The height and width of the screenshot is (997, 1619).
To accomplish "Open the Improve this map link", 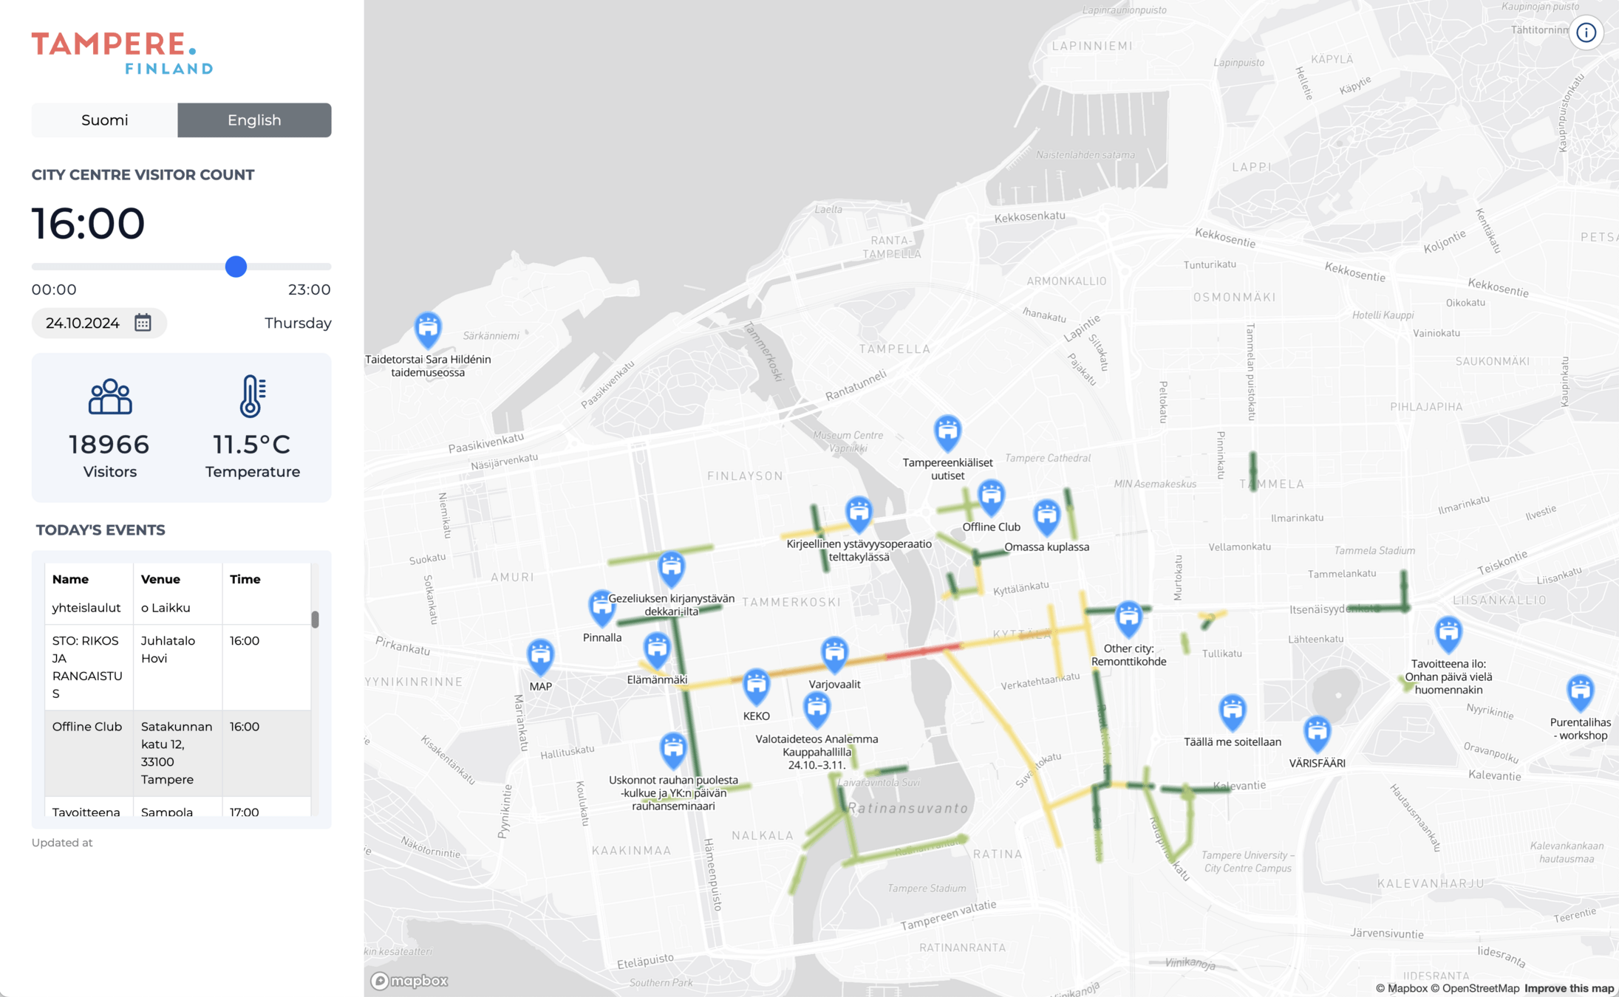I will (x=1569, y=988).
